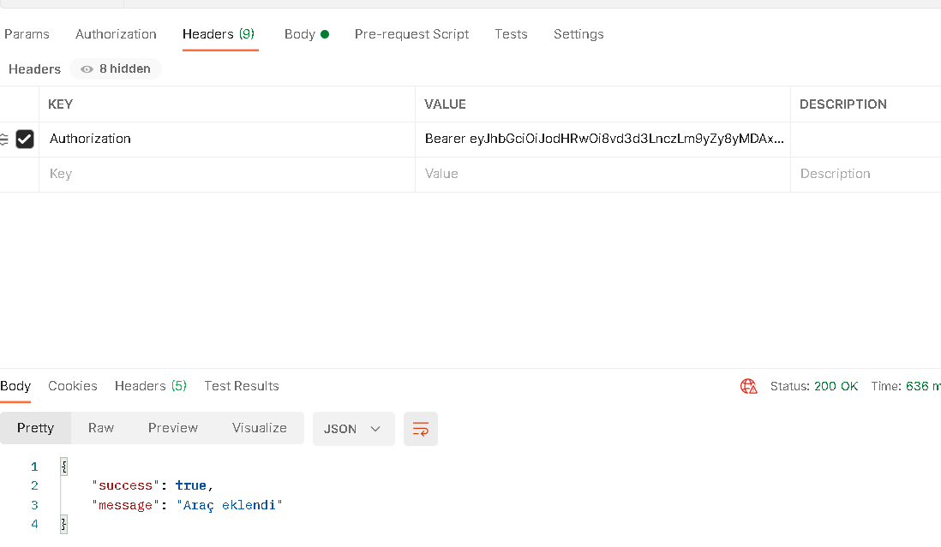
Task: Click the drag handle beside the Authorization row
Action: pos(7,138)
